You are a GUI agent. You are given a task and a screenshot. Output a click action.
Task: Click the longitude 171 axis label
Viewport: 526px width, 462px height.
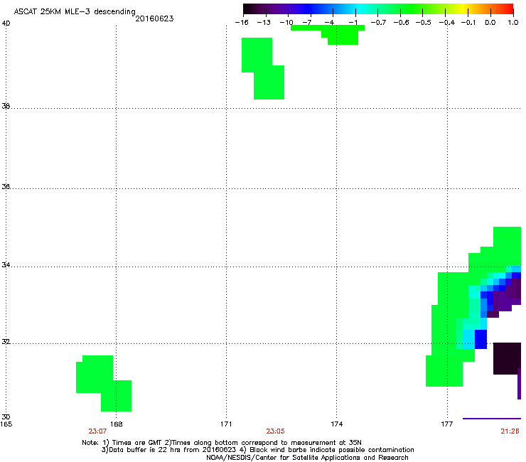click(226, 424)
